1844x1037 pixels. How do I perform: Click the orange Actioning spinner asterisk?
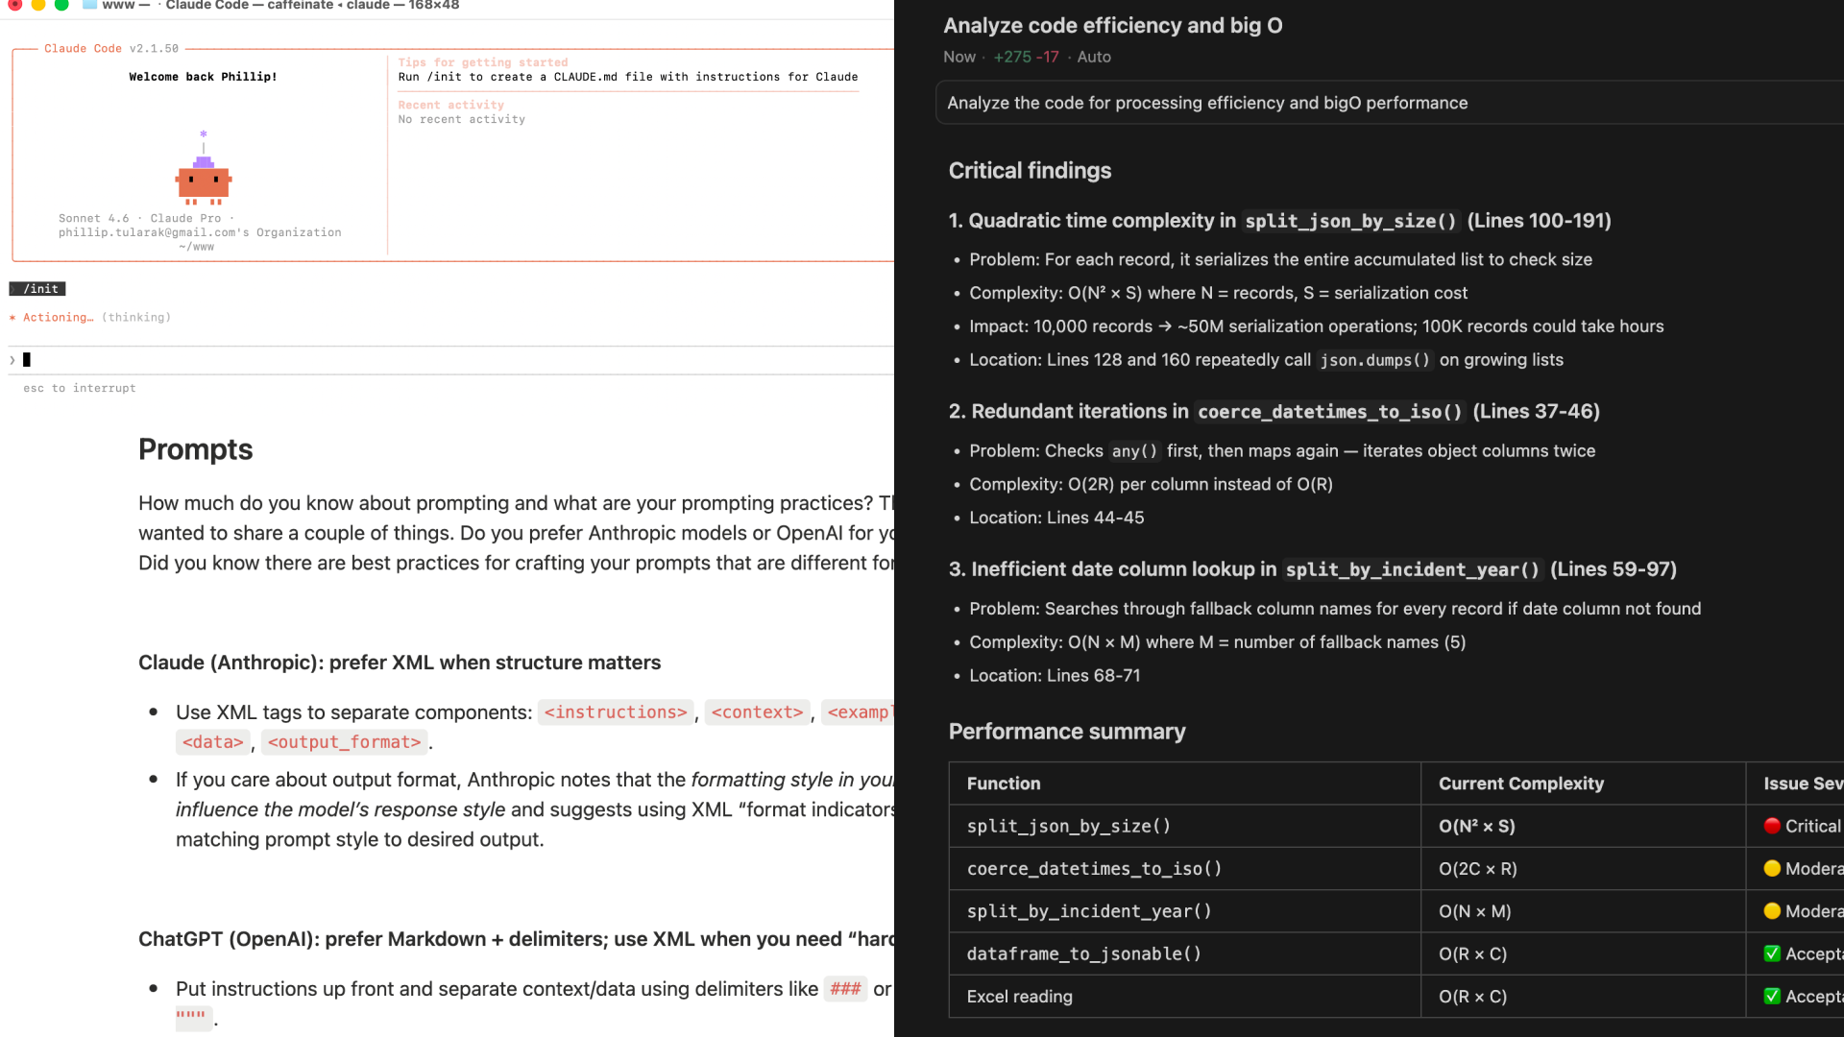[x=12, y=318]
